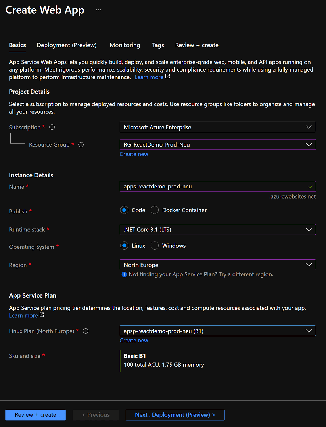
Task: Click the Review + create button
Action: click(35, 415)
